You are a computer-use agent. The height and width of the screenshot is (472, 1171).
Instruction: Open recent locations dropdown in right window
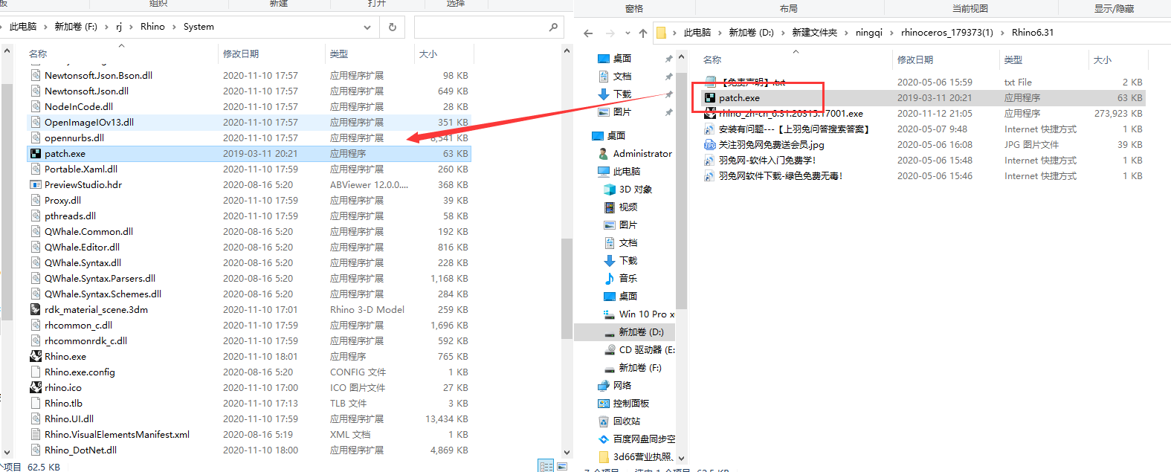[628, 33]
